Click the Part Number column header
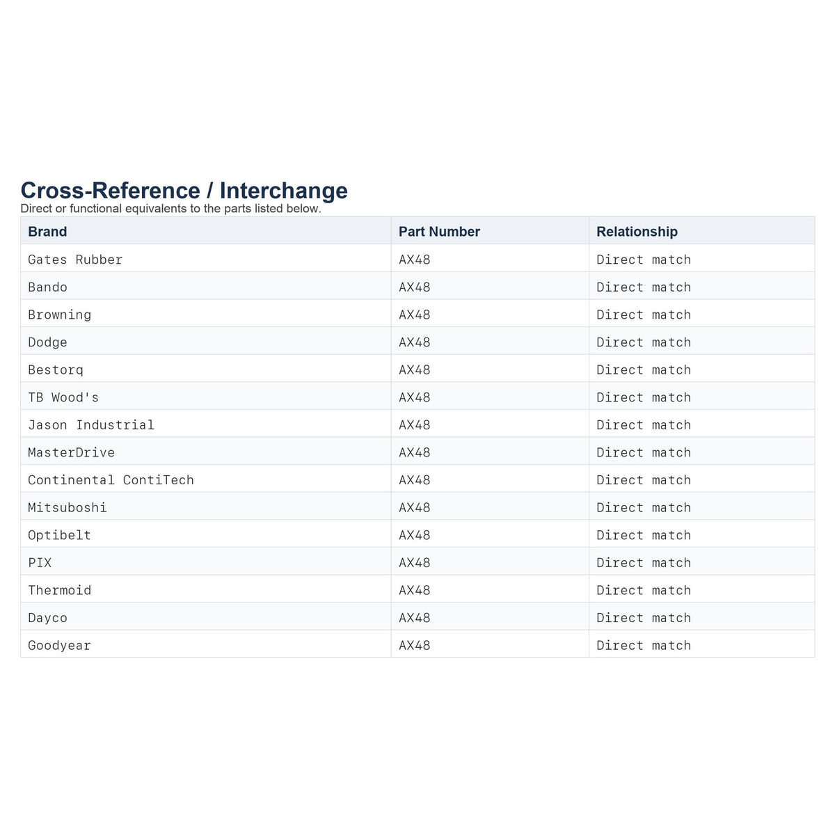The width and height of the screenshot is (835, 835). (439, 232)
